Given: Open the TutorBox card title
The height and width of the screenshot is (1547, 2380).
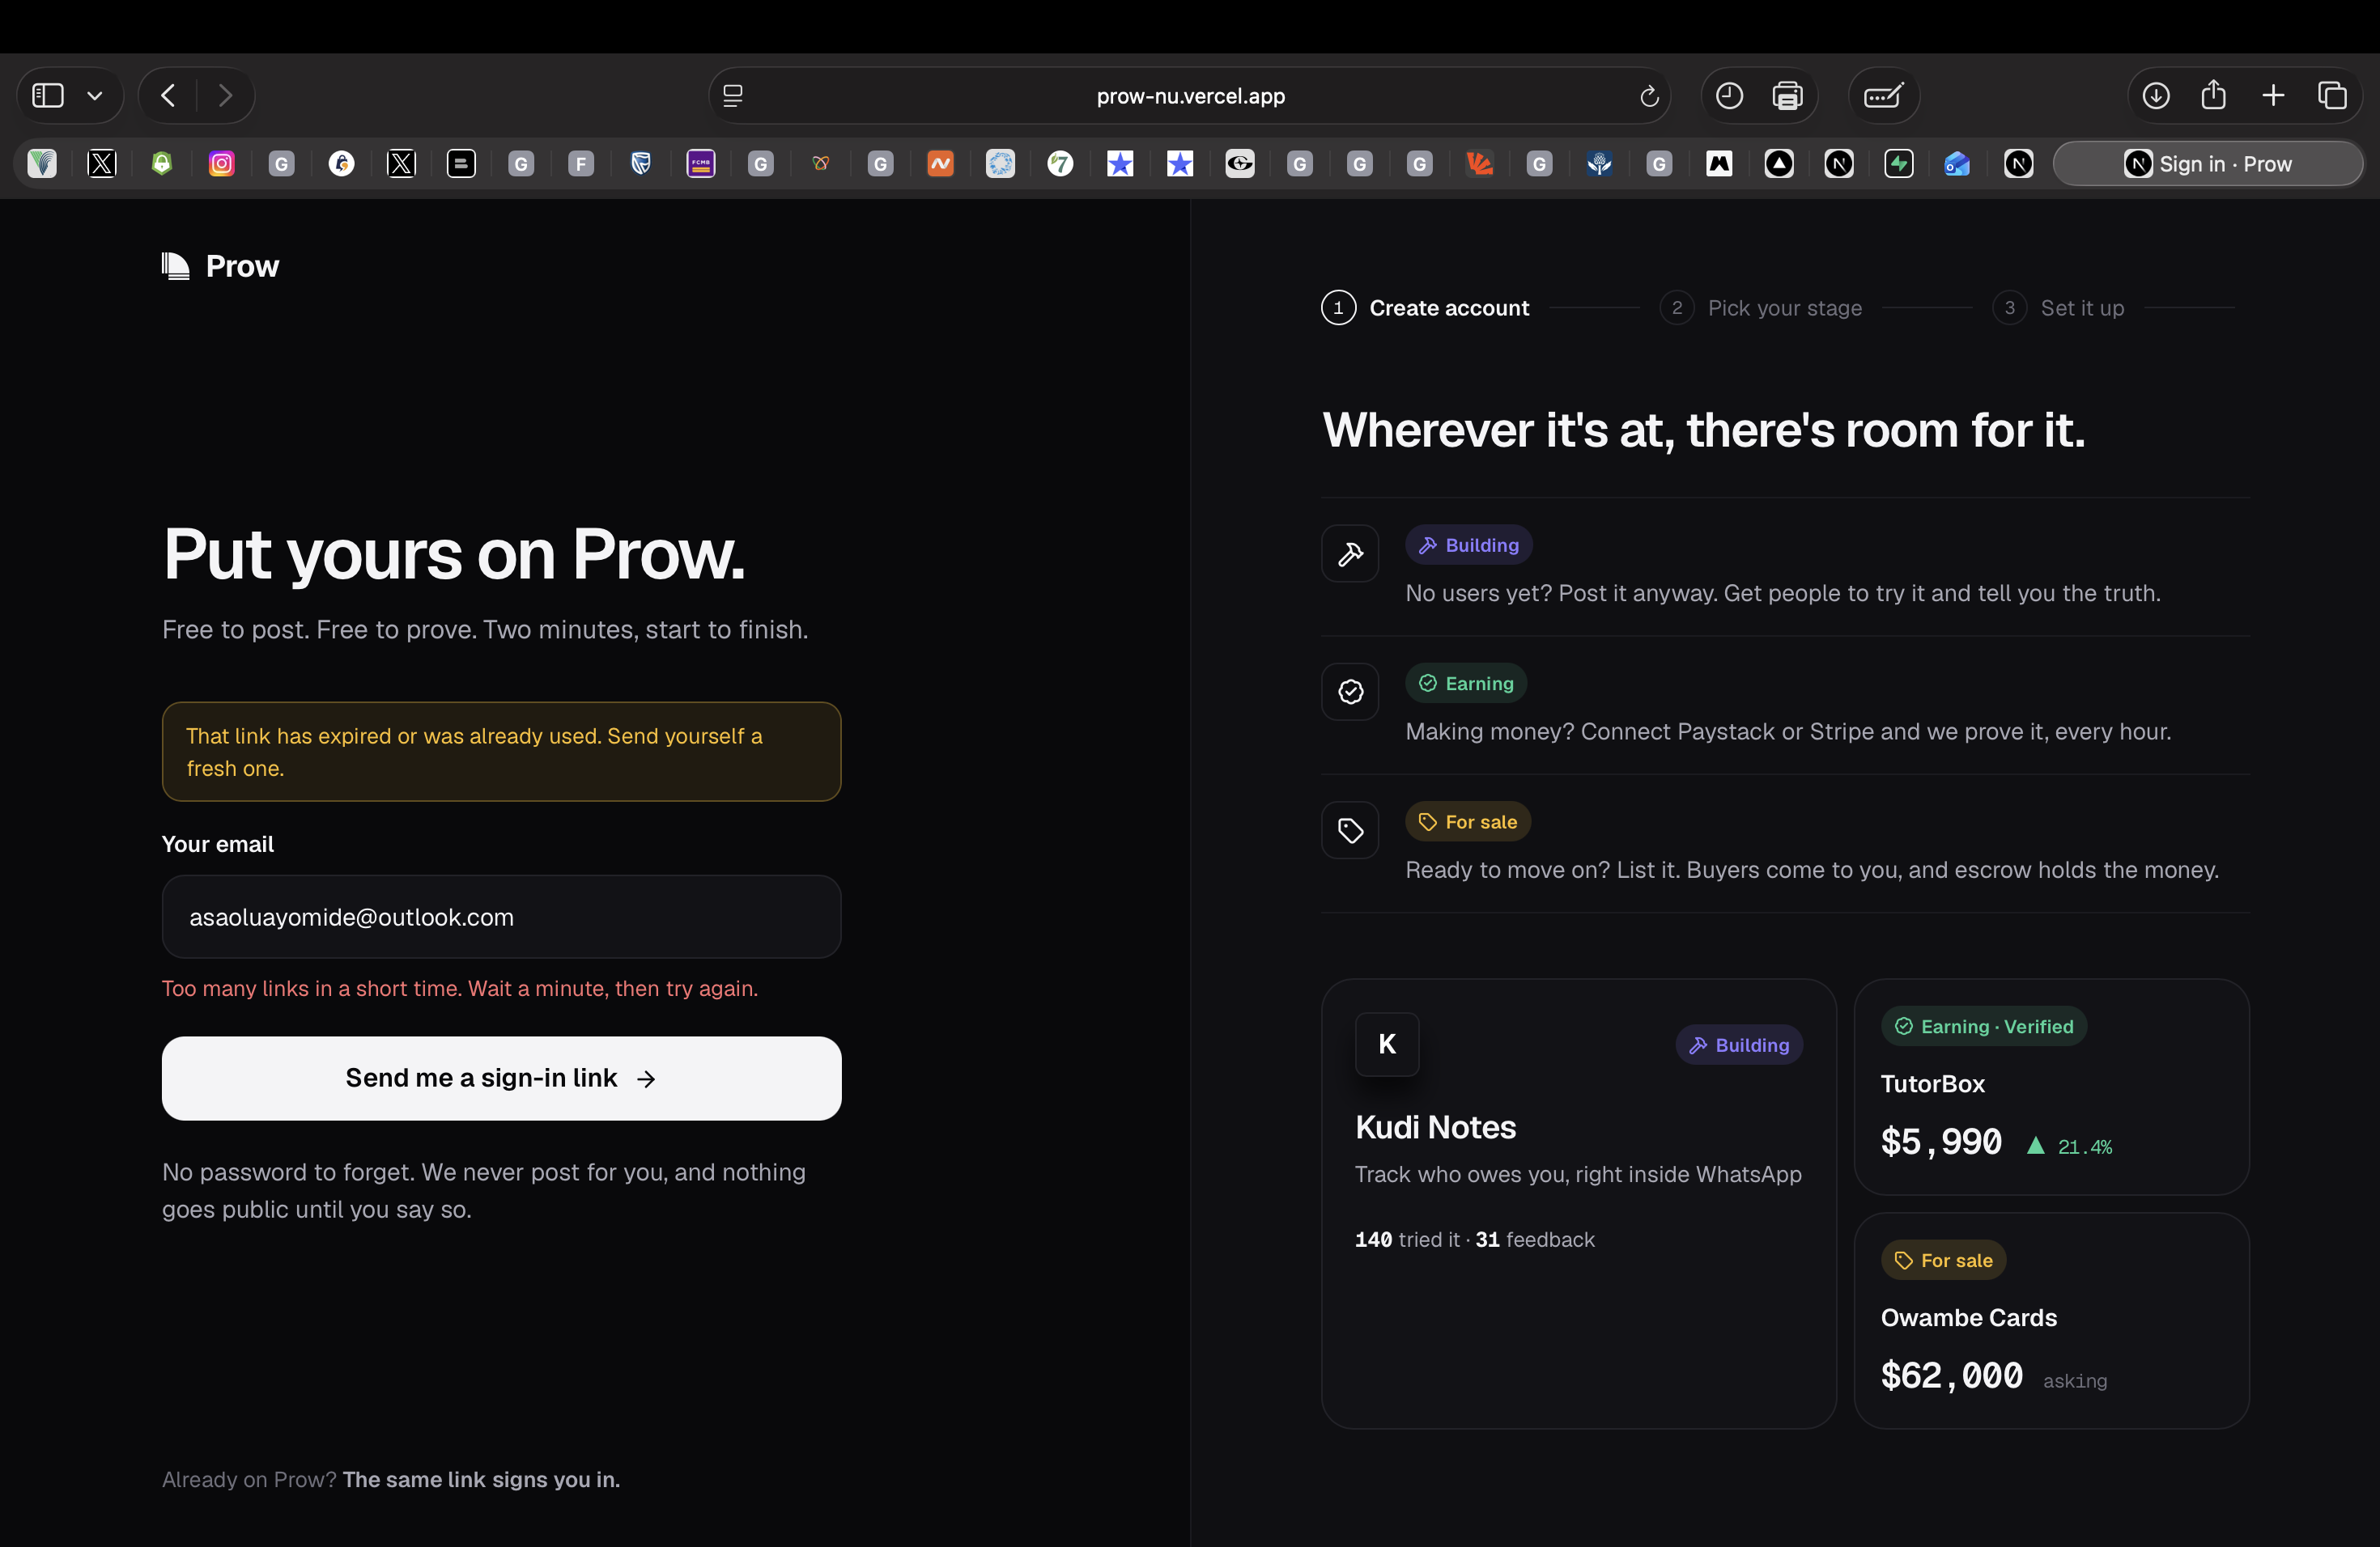Looking at the screenshot, I should coord(1932,1084).
